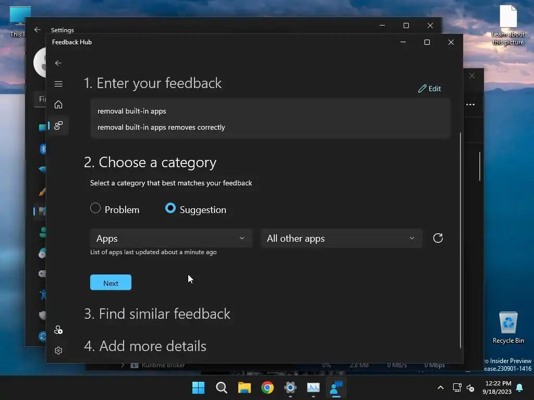
Task: Open Feedback Hub settings gear
Action: click(58, 351)
